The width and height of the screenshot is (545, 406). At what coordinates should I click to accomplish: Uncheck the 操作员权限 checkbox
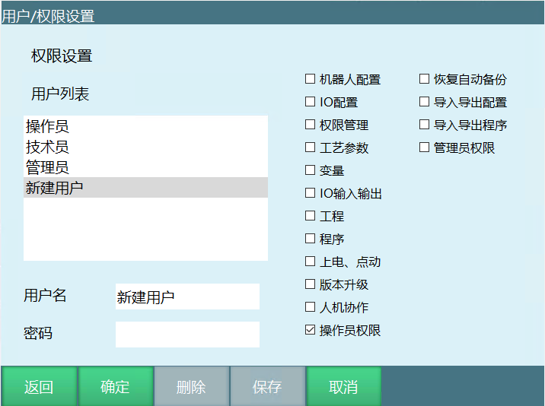[310, 330]
